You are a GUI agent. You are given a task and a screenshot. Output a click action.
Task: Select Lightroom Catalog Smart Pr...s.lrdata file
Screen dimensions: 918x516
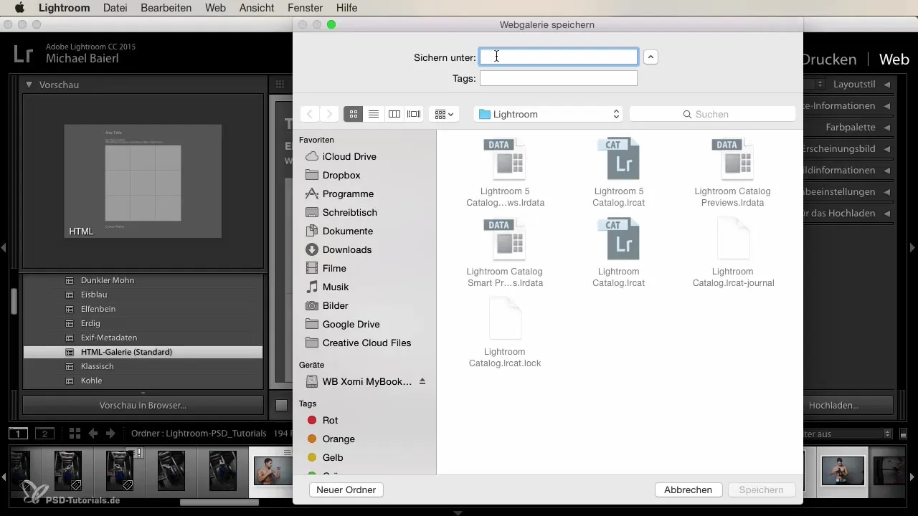pos(505,252)
